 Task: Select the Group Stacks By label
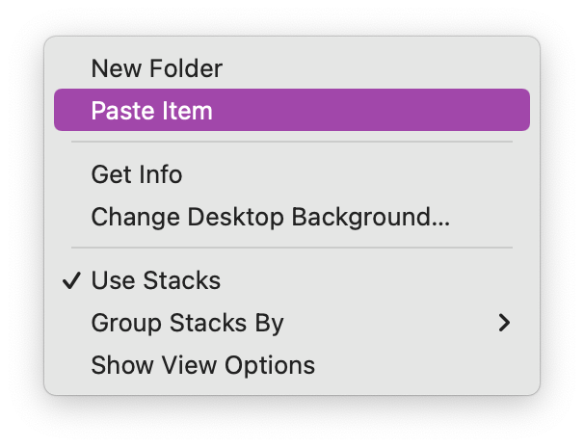coord(187,324)
